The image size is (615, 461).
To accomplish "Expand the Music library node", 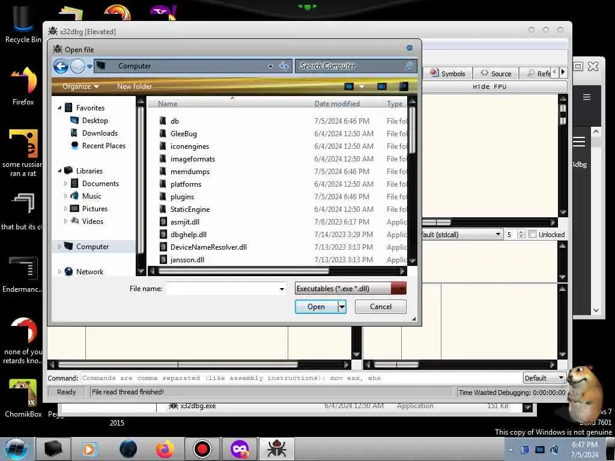I will (65, 196).
